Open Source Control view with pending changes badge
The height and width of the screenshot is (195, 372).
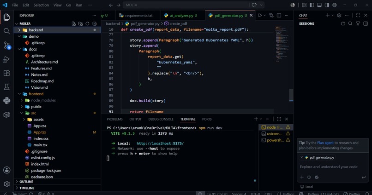pos(6,45)
